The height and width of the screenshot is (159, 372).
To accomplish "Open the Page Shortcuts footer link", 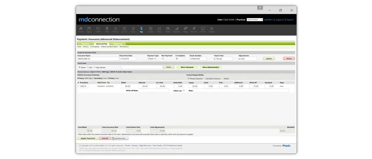I will point(145,145).
